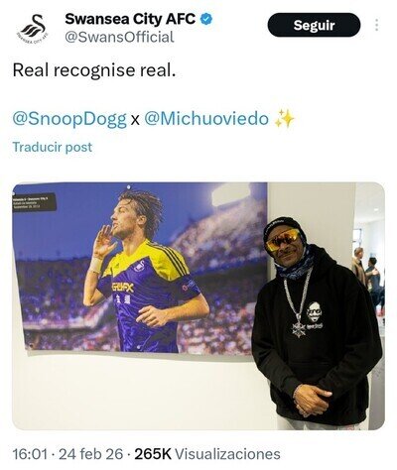This screenshot has width=397, height=470.
Task: Click the yellow mirrored sunglasses
Action: (x=283, y=240)
